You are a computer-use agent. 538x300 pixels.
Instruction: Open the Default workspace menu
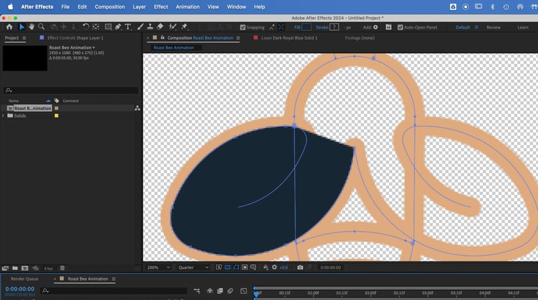click(x=477, y=27)
